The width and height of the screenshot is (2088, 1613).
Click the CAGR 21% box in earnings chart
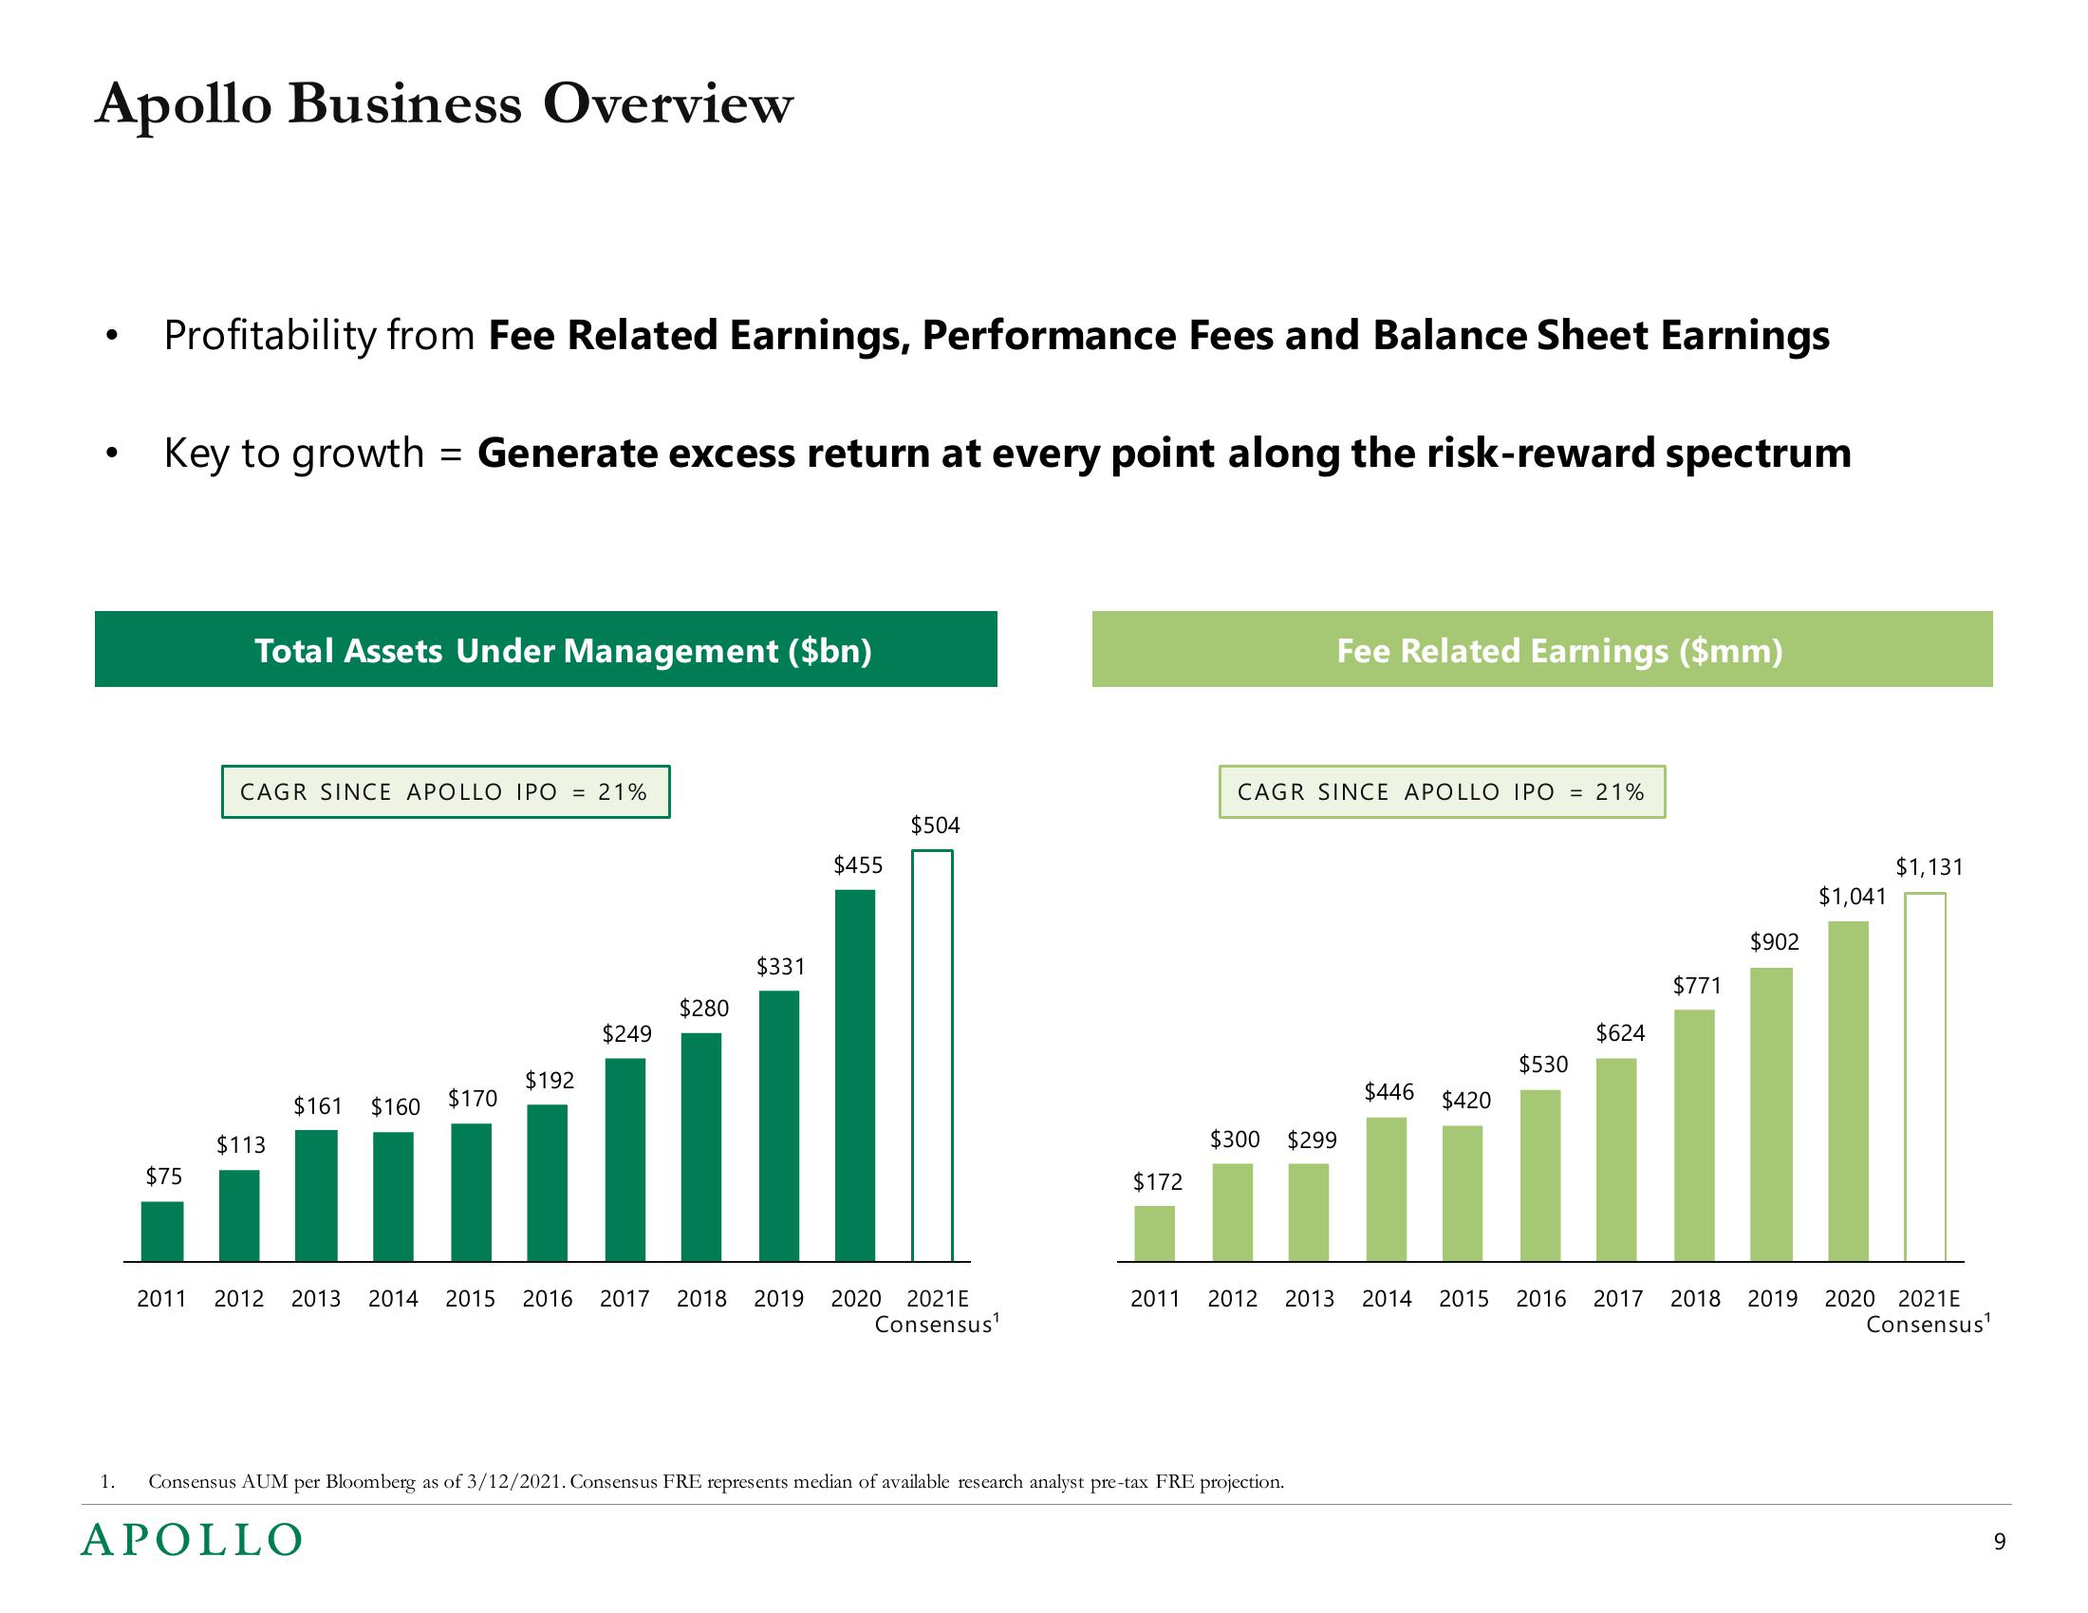click(1442, 792)
